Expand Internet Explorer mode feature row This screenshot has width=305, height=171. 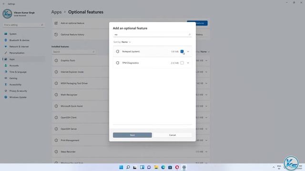click(206, 72)
